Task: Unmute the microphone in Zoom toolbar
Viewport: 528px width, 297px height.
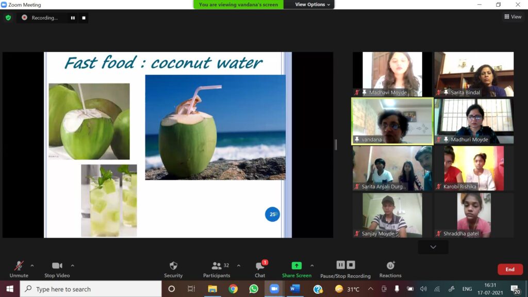Action: [x=19, y=269]
